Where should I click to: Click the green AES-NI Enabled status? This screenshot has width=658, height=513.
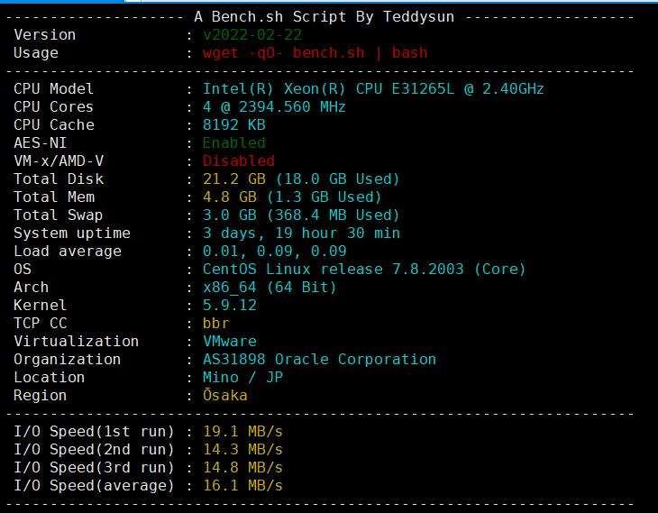[233, 142]
